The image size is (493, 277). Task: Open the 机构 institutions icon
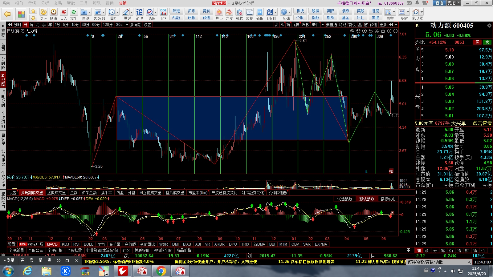point(239,12)
